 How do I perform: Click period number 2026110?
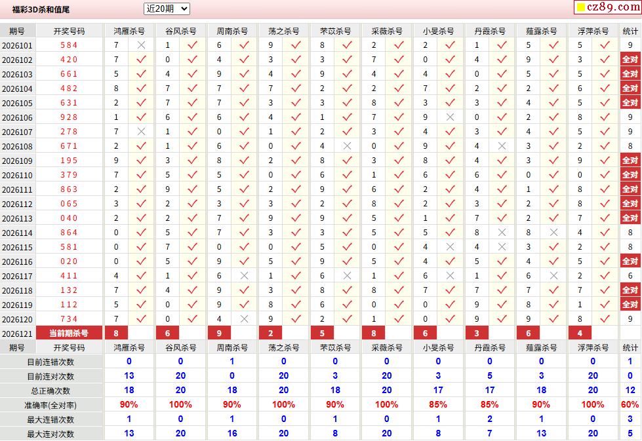pyautogui.click(x=17, y=175)
